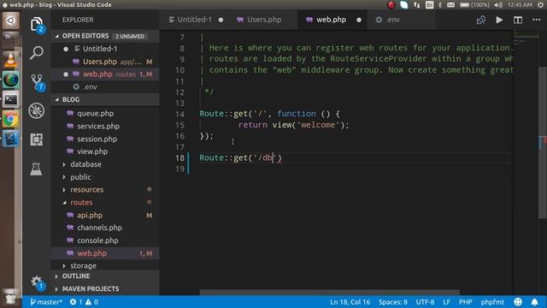
Task: Change language mode via PHP indicator
Action: [465, 302]
